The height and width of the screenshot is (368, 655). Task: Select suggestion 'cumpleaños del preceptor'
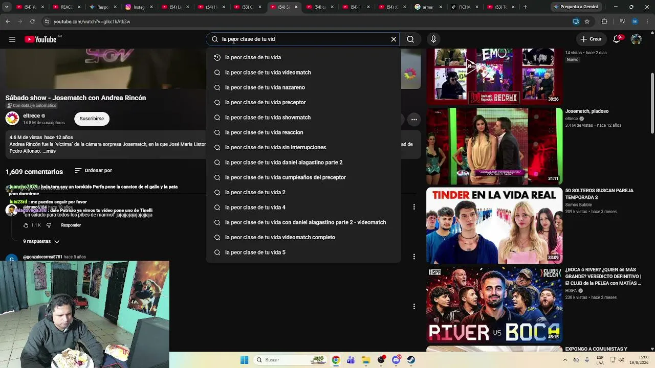[x=303, y=177]
